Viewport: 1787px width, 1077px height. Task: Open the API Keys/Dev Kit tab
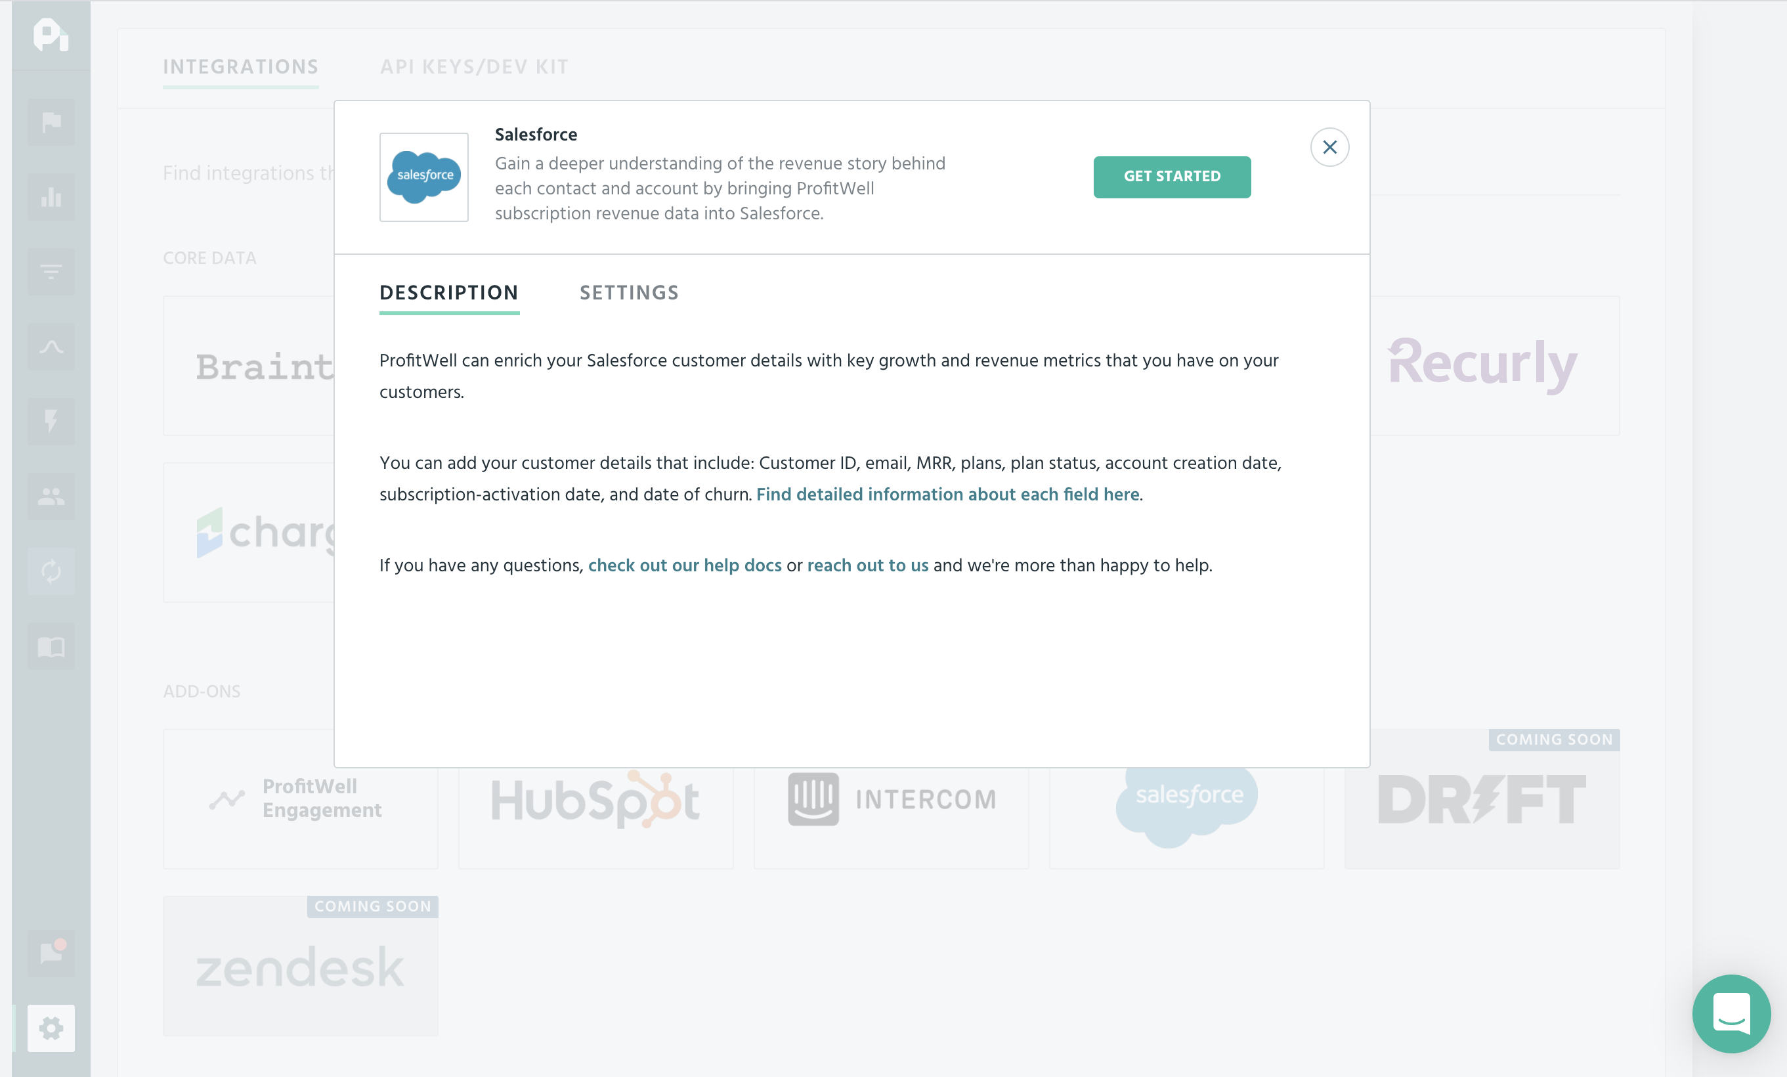click(474, 68)
